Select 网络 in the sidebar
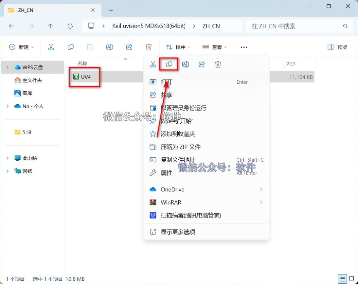The height and width of the screenshot is (284, 358). pos(27,171)
